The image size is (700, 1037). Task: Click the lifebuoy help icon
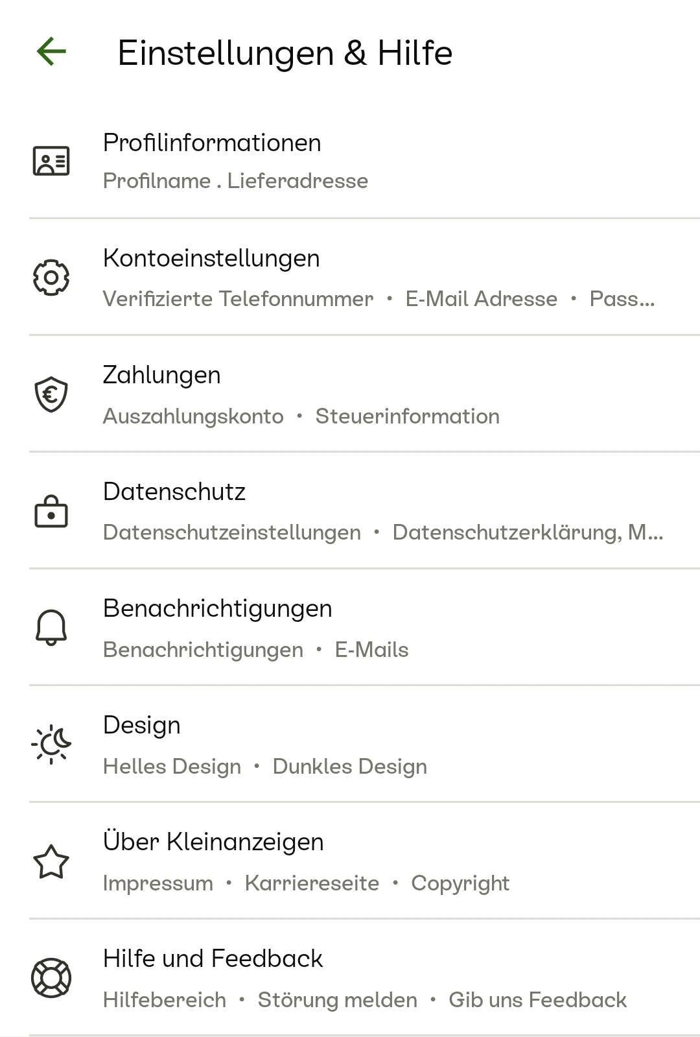pos(51,978)
